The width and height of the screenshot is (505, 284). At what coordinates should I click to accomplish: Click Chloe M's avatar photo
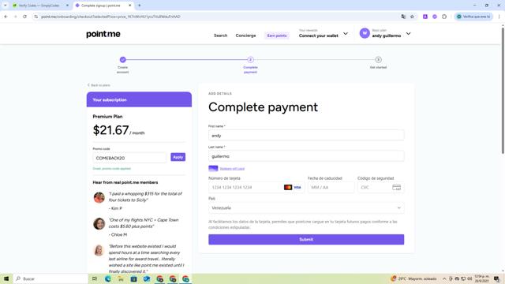point(99,223)
